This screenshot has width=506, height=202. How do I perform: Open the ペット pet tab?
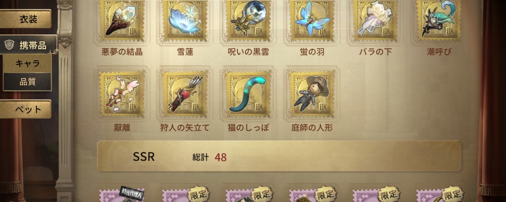[26, 109]
